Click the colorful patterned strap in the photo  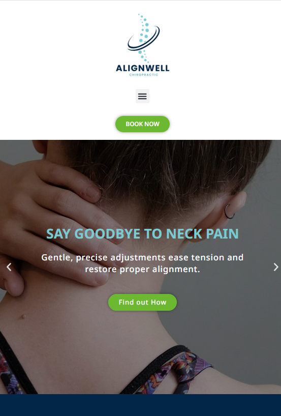click(180, 370)
